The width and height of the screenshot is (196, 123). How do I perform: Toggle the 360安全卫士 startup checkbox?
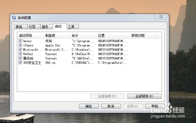coord(20,62)
